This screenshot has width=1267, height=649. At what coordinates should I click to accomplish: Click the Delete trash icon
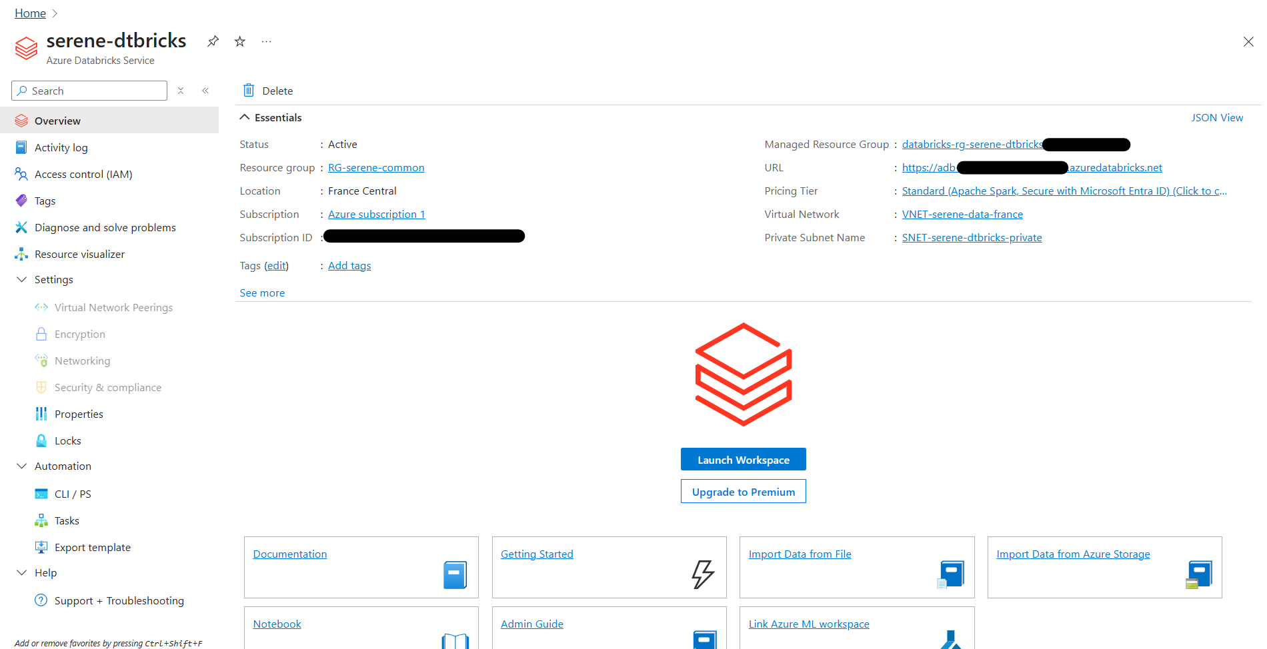click(249, 90)
